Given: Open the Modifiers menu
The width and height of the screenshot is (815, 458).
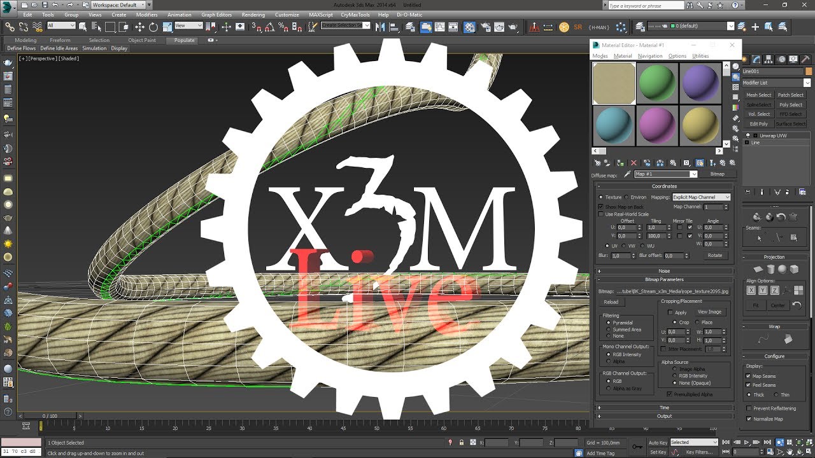Looking at the screenshot, I should [x=147, y=15].
